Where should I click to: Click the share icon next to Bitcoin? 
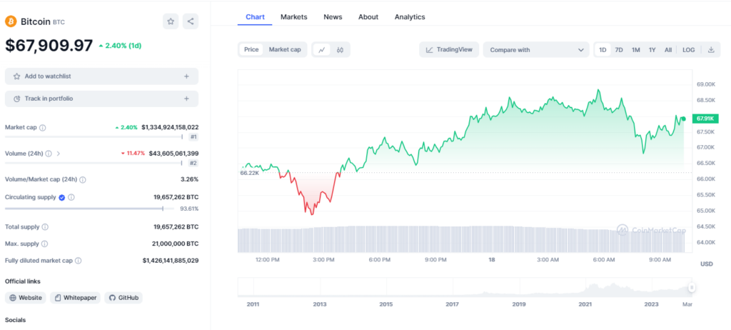point(191,21)
